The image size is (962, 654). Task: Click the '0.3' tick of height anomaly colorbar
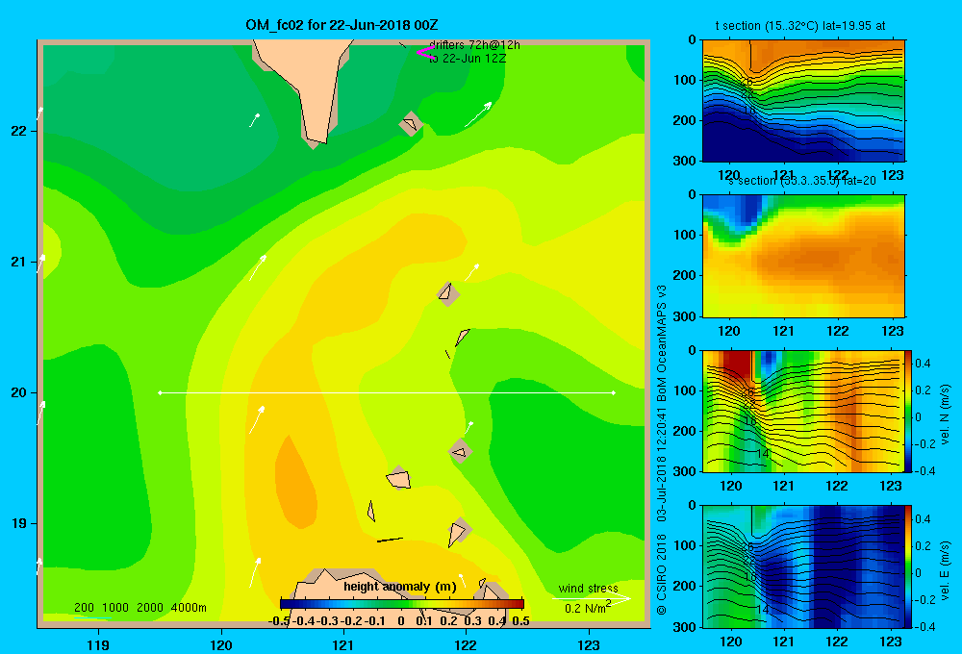[x=472, y=621]
